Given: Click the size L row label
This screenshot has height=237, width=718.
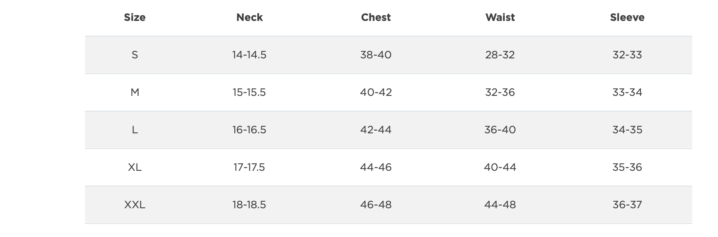Looking at the screenshot, I should [135, 130].
